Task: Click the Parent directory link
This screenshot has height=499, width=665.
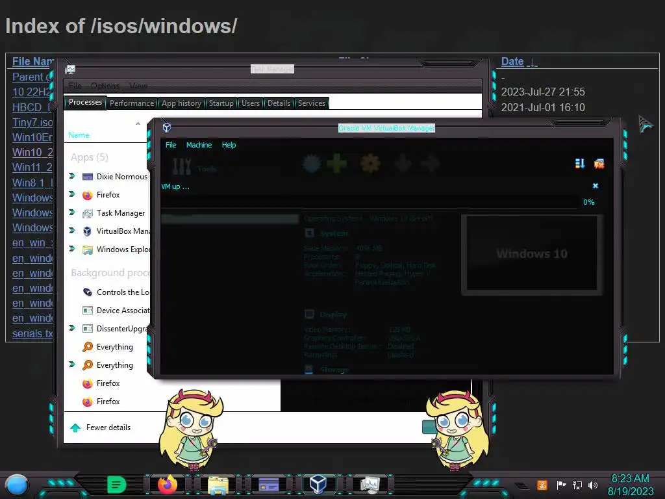Action: tap(32, 77)
